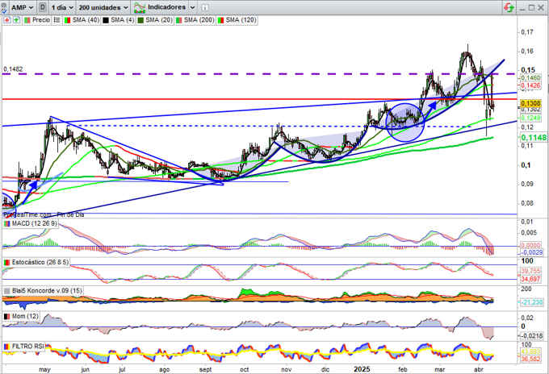Open the Blai5 Koncorde v.09 (15) label

tap(48, 291)
